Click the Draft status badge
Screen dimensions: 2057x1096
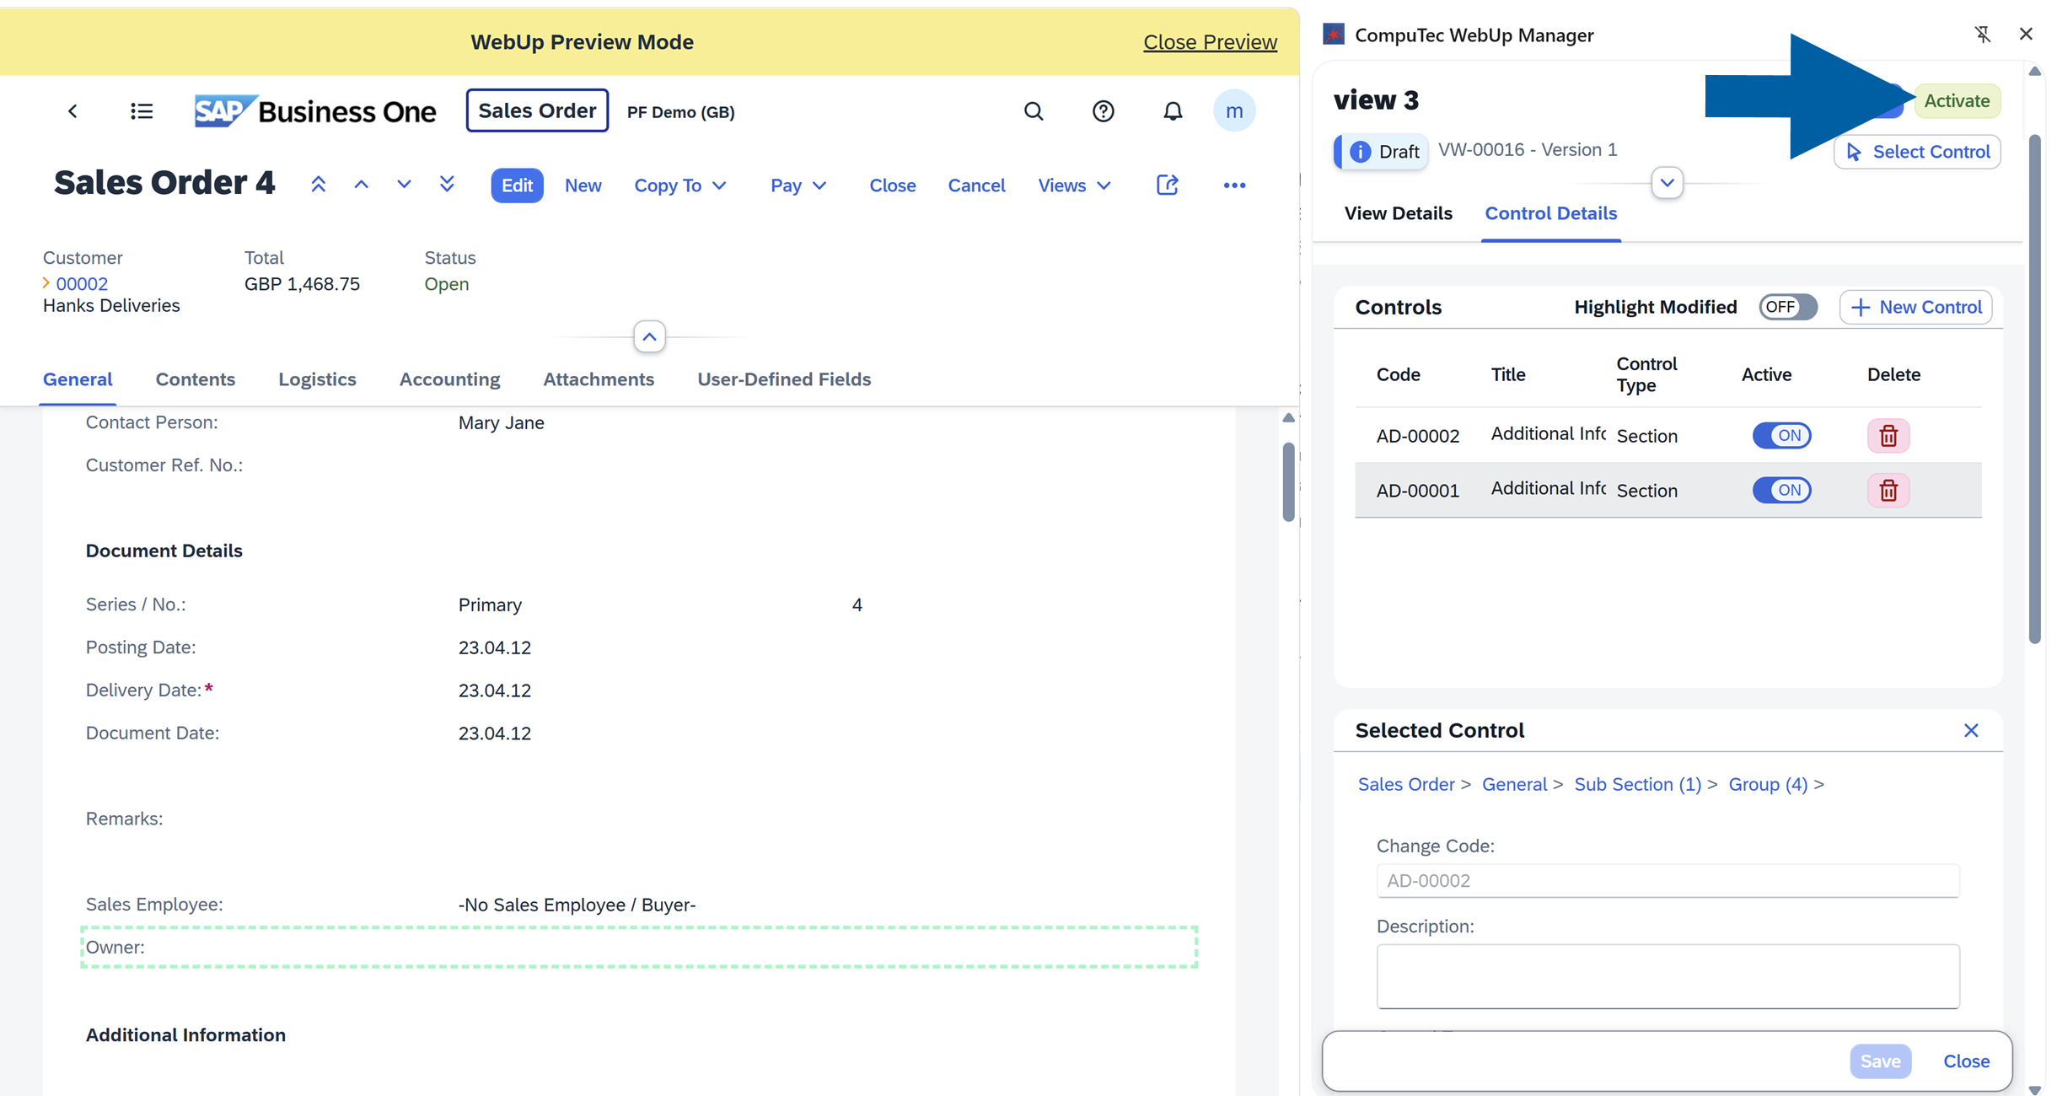click(x=1381, y=152)
